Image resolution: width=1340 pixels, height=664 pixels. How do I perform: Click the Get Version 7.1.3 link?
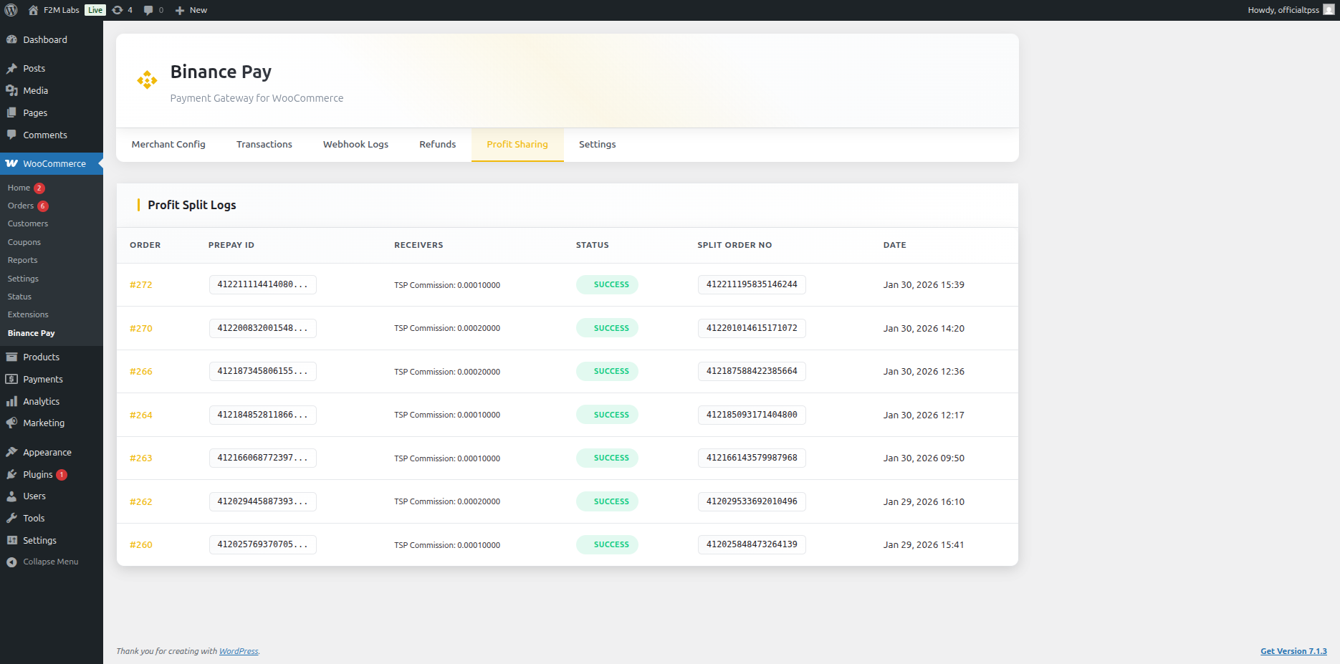pos(1293,651)
